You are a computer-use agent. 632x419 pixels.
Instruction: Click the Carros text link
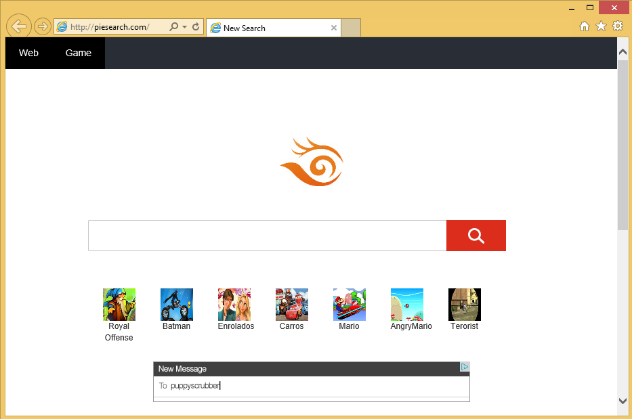point(292,326)
